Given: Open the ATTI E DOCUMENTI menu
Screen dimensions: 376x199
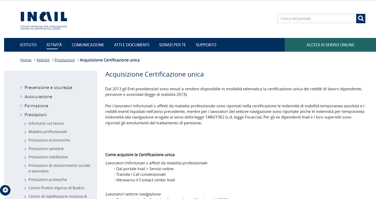Looking at the screenshot, I should pos(132,45).
